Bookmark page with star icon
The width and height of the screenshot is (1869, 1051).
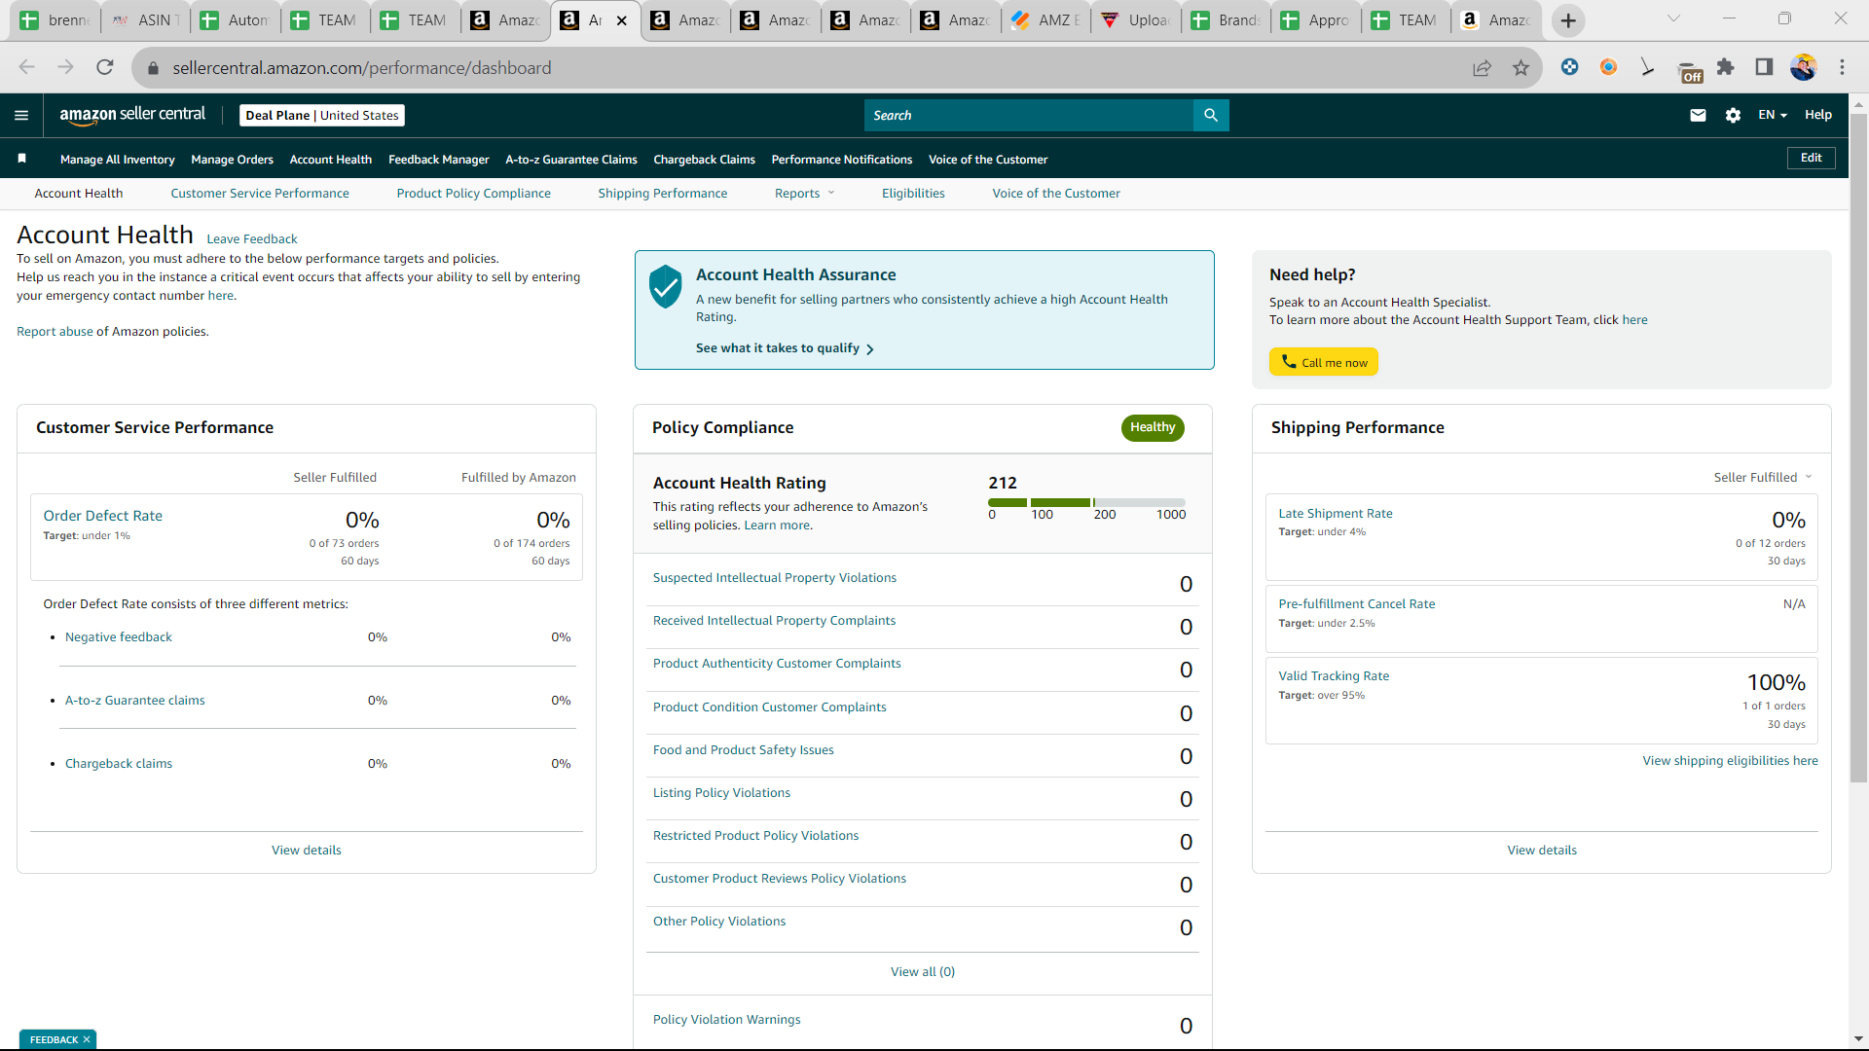pyautogui.click(x=1521, y=67)
